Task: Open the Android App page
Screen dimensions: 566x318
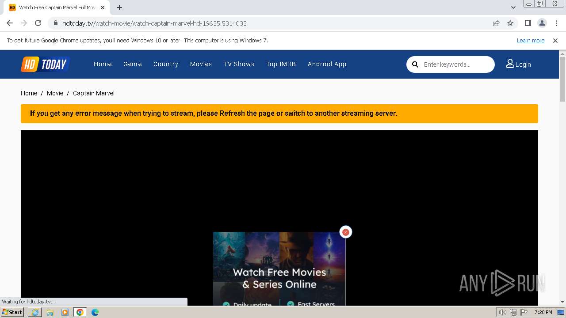Action: 327,64
